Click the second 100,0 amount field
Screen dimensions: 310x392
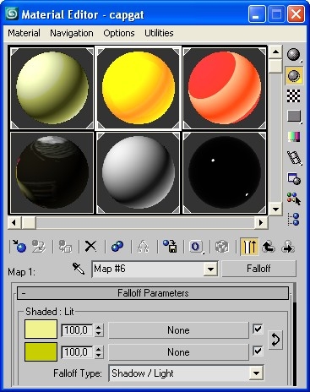(77, 352)
